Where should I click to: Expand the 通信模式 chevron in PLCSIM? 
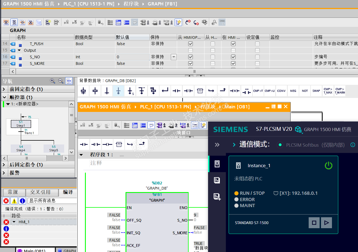234,145
